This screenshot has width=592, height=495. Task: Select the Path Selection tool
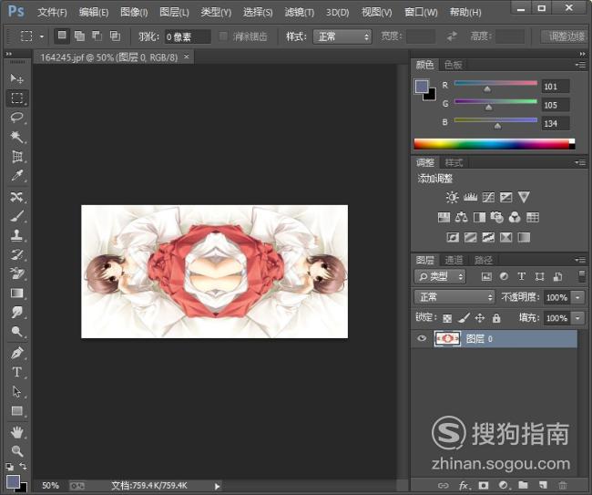[16, 391]
